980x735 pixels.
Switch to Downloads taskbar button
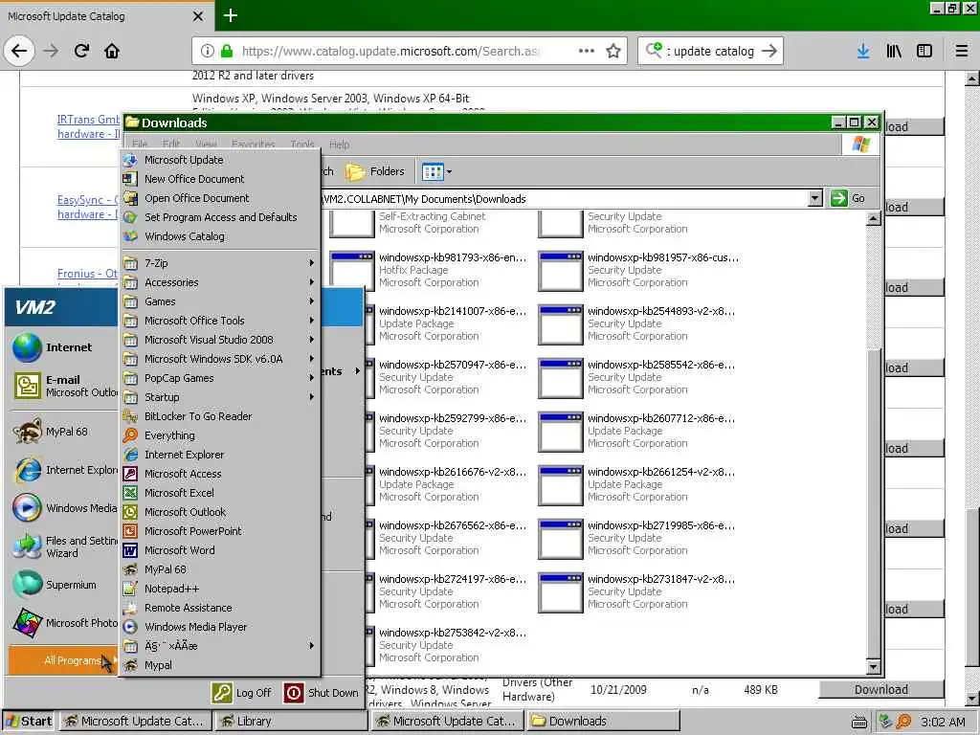tap(604, 722)
